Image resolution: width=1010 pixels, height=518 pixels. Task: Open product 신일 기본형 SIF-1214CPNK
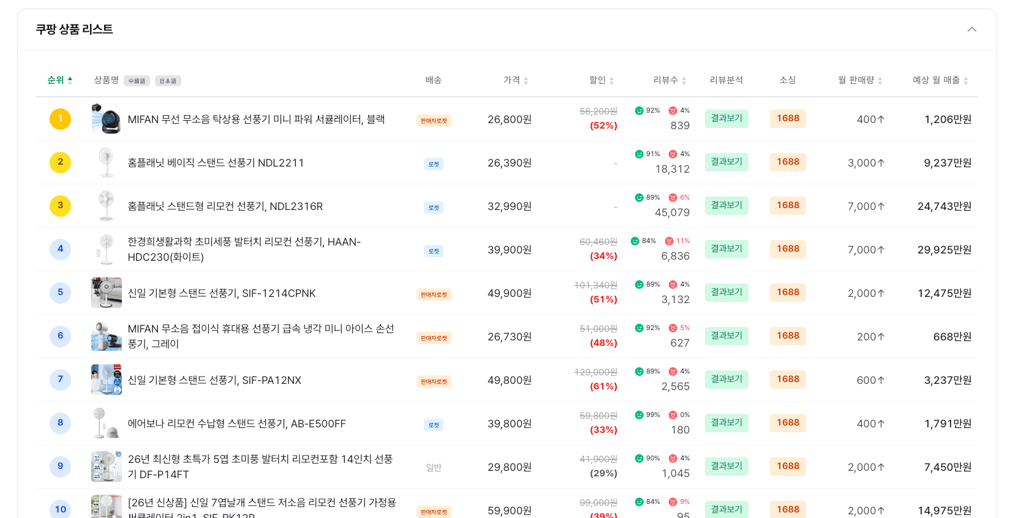[x=222, y=293]
